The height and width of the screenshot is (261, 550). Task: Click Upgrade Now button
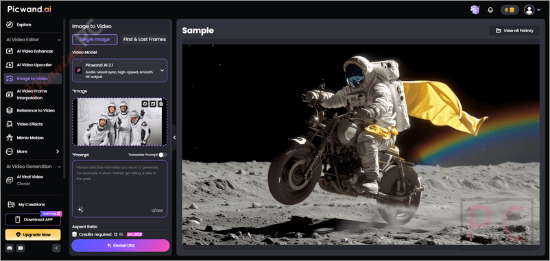33,235
